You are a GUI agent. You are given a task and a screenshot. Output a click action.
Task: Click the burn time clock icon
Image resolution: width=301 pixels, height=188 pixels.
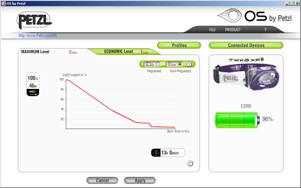point(156,153)
